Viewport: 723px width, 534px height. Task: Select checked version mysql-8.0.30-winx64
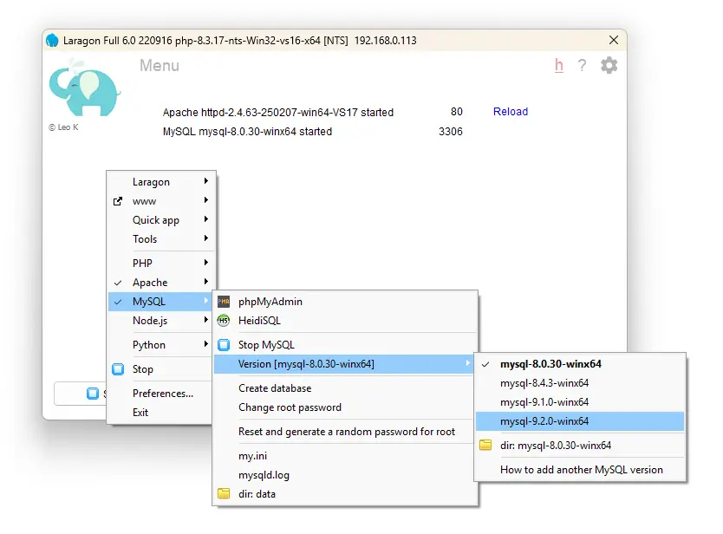(x=580, y=364)
